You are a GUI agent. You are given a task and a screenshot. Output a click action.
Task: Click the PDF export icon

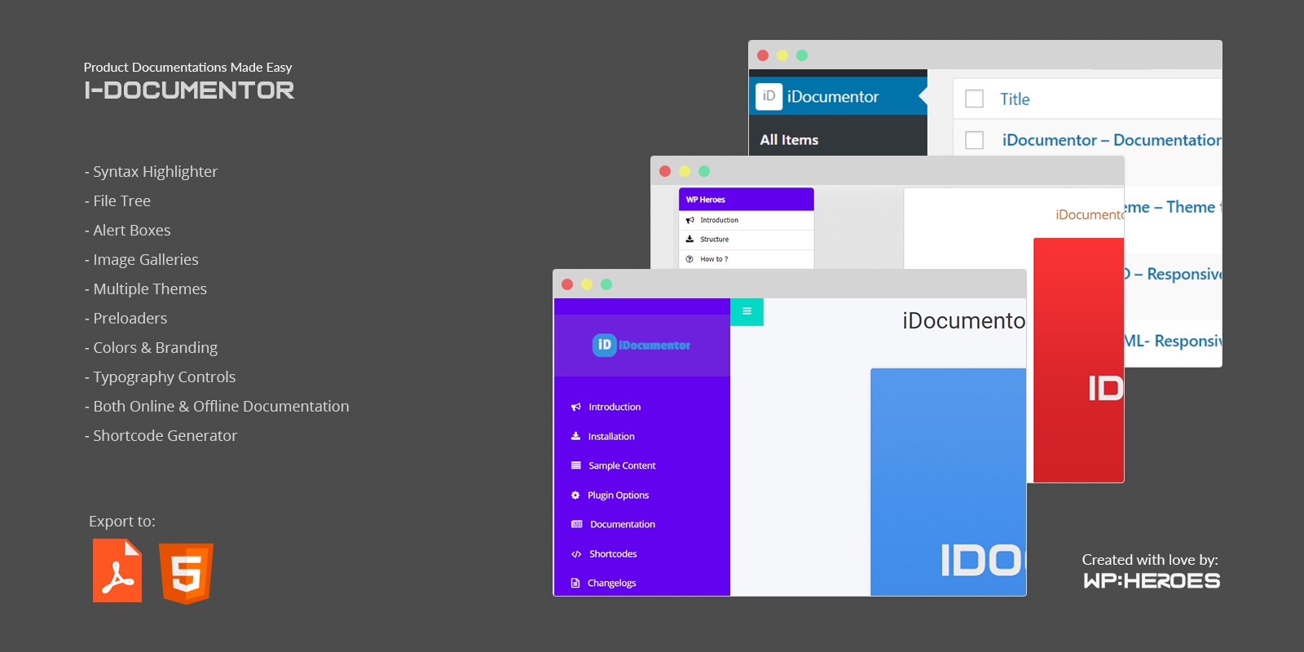click(x=117, y=570)
